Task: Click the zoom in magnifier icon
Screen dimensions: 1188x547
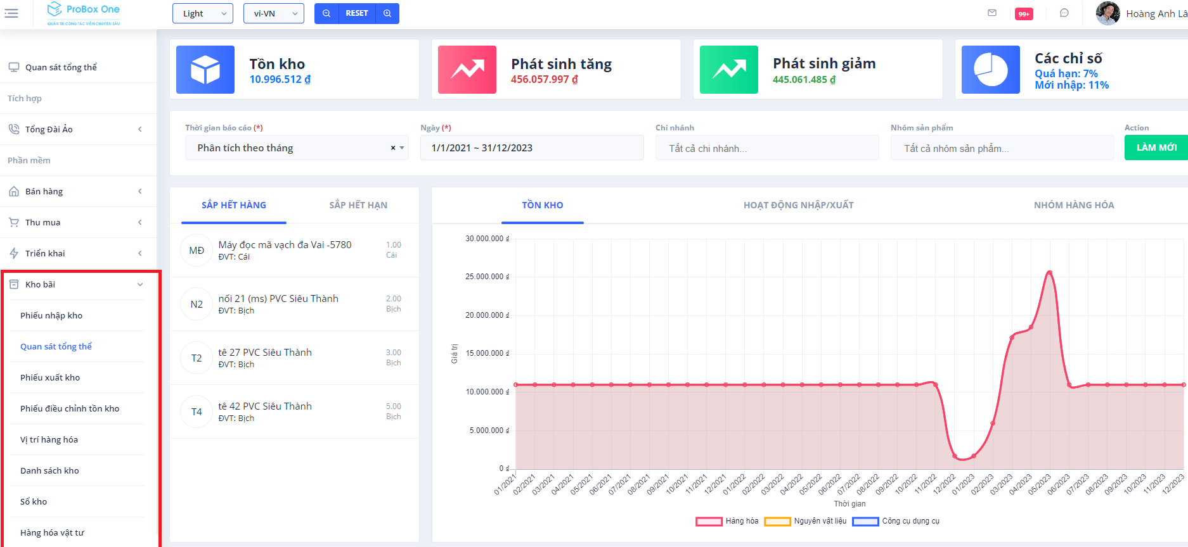Action: [387, 13]
